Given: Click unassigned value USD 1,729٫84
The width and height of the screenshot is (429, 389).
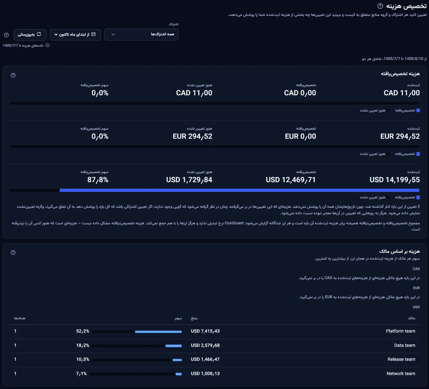Looking at the screenshot, I should pyautogui.click(x=189, y=180).
